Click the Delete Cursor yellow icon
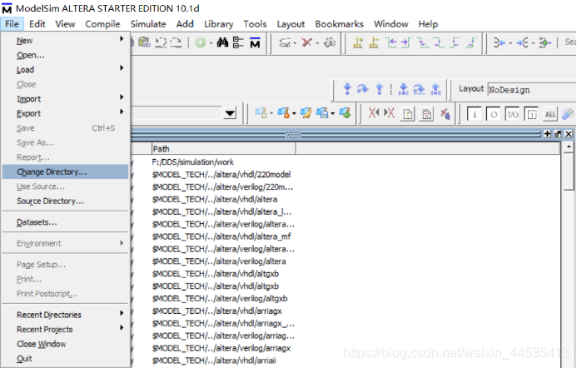 374,42
